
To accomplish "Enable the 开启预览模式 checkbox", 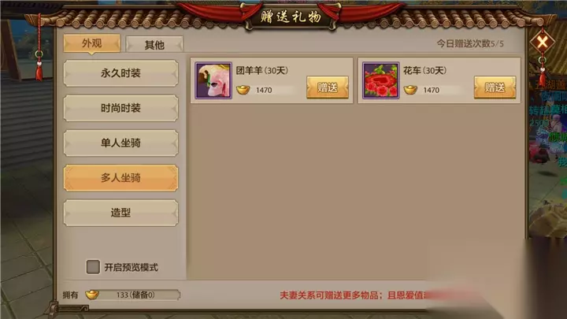I will (93, 267).
